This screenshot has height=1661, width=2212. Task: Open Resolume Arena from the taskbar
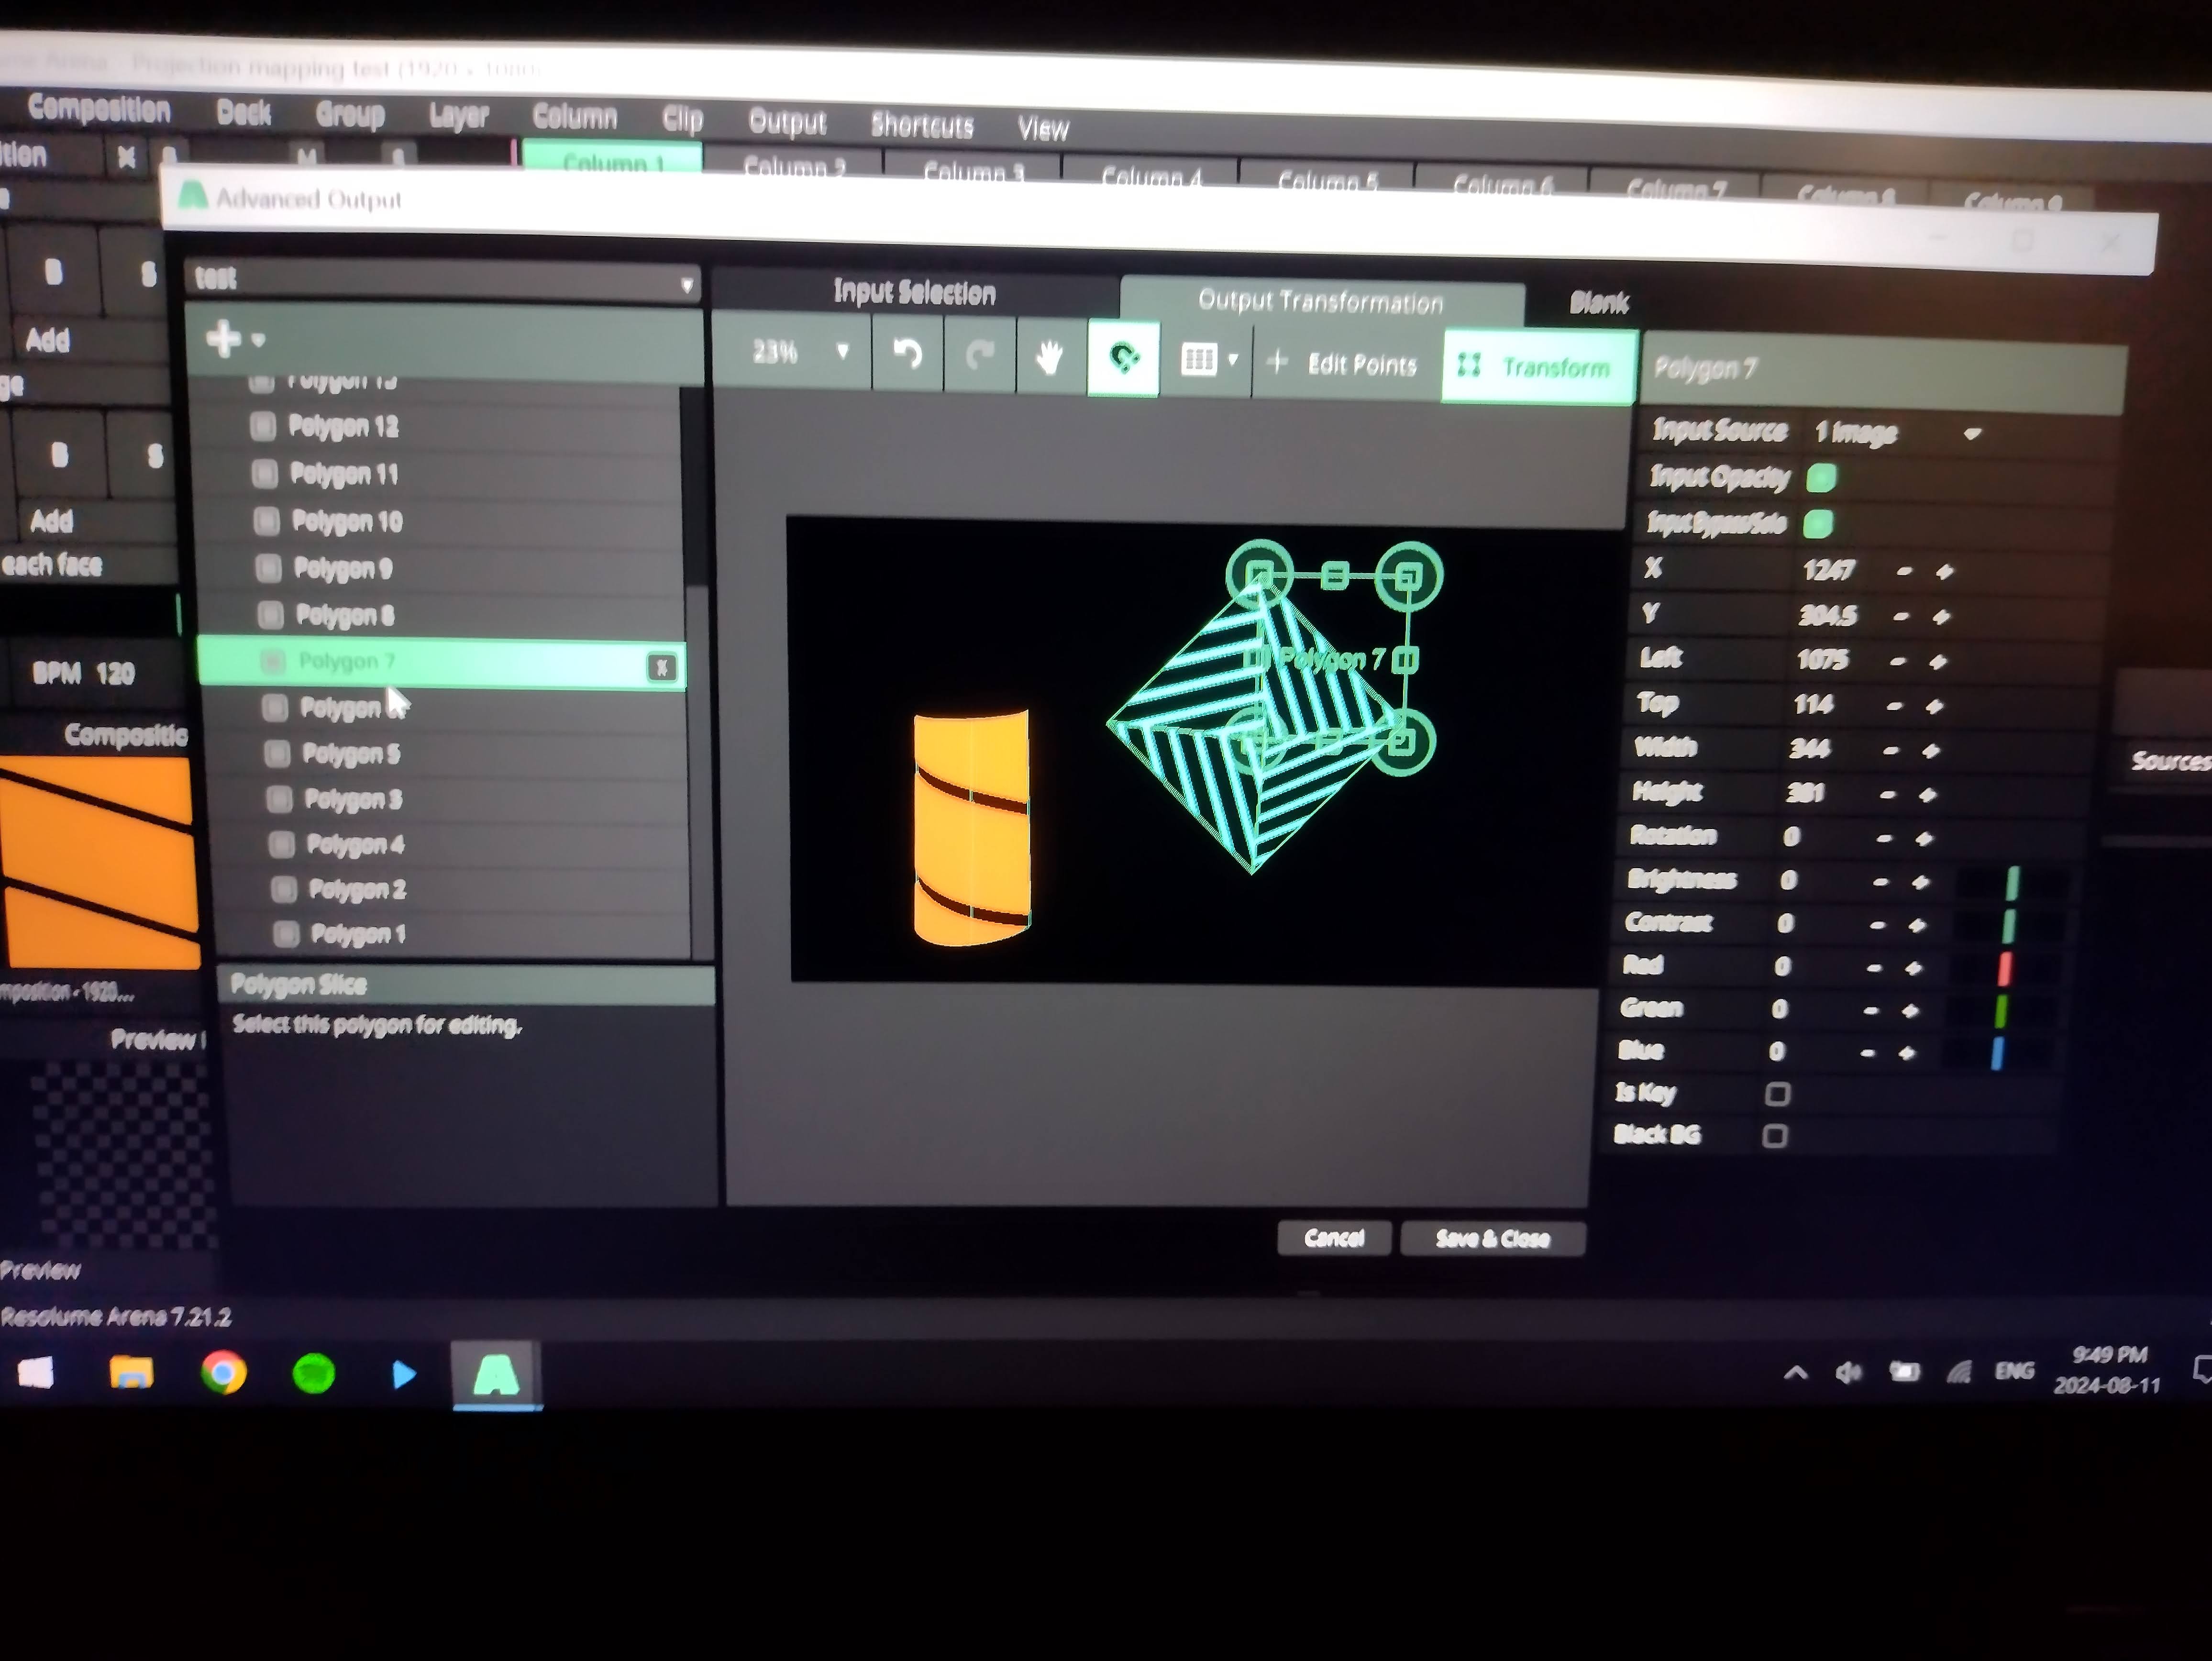point(496,1374)
